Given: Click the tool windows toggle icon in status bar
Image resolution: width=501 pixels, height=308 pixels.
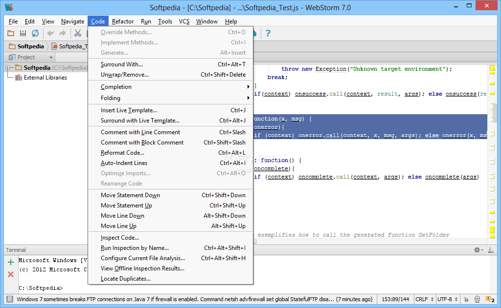Looking at the screenshot, I should (x=10, y=299).
